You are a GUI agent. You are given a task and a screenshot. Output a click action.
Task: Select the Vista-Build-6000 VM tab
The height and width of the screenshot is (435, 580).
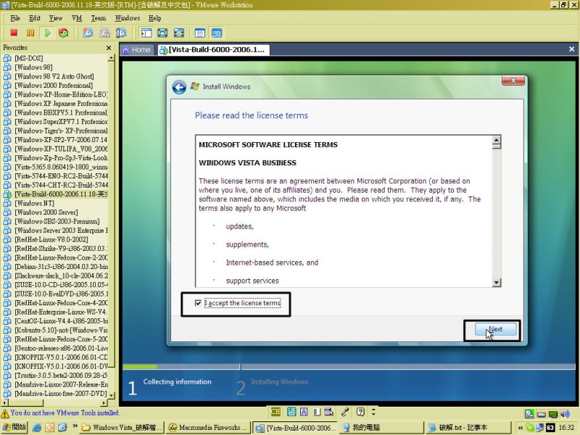(213, 50)
